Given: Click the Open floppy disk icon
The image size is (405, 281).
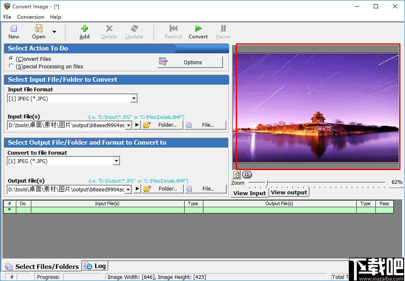Looking at the screenshot, I should 39,28.
